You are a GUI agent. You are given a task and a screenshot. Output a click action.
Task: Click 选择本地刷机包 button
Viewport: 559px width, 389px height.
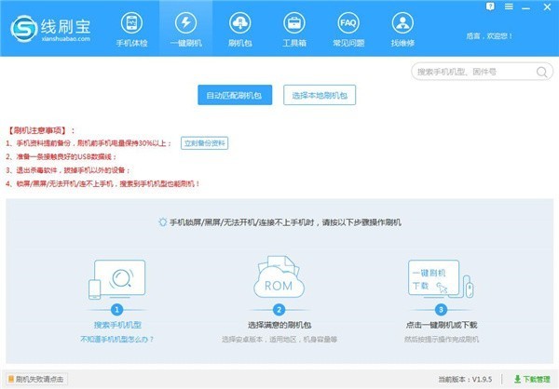[x=320, y=95]
